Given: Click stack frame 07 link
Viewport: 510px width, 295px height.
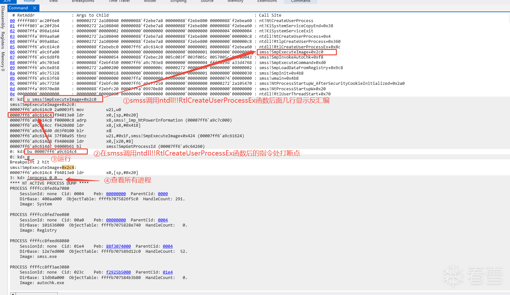Looking at the screenshot, I should point(12,57).
